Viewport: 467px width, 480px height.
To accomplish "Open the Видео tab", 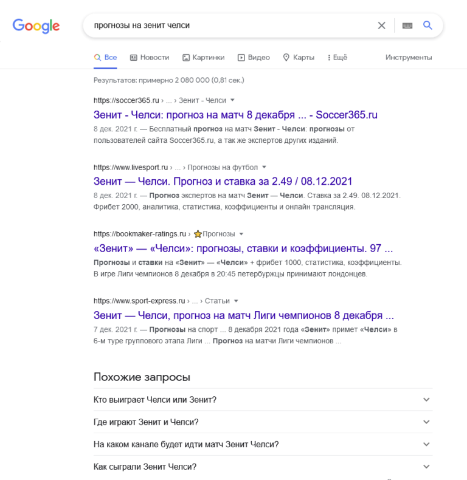I will (x=254, y=57).
